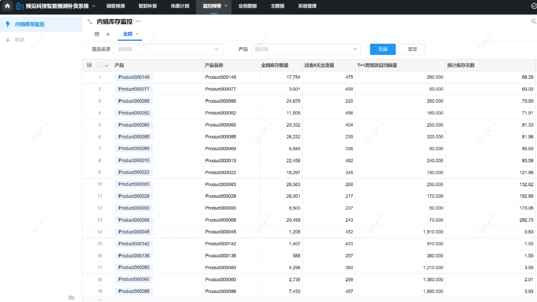Open the 产品 filter dropdown

point(355,49)
